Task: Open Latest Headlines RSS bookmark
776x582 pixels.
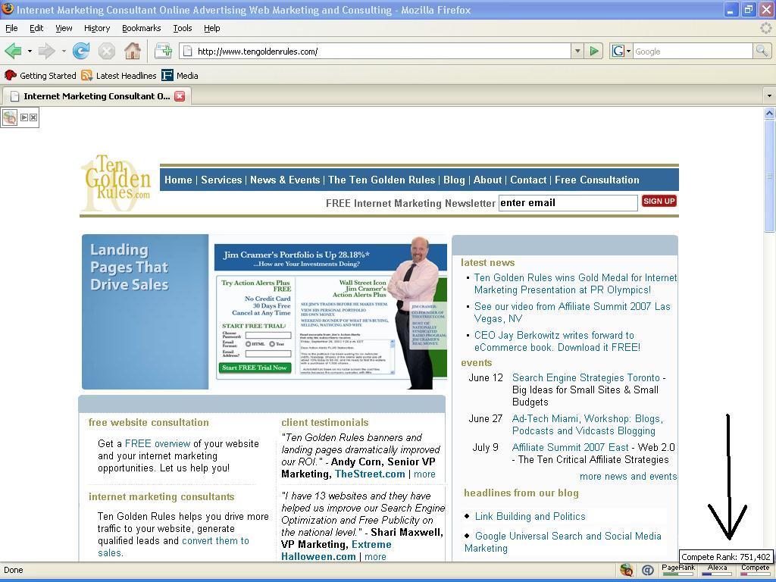Action: [x=119, y=75]
